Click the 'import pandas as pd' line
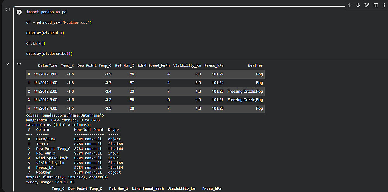 coord(46,12)
